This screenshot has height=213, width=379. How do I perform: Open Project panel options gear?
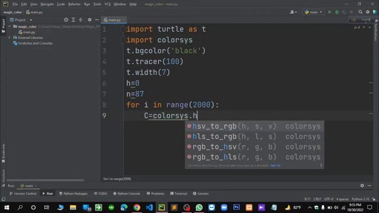coord(89,20)
